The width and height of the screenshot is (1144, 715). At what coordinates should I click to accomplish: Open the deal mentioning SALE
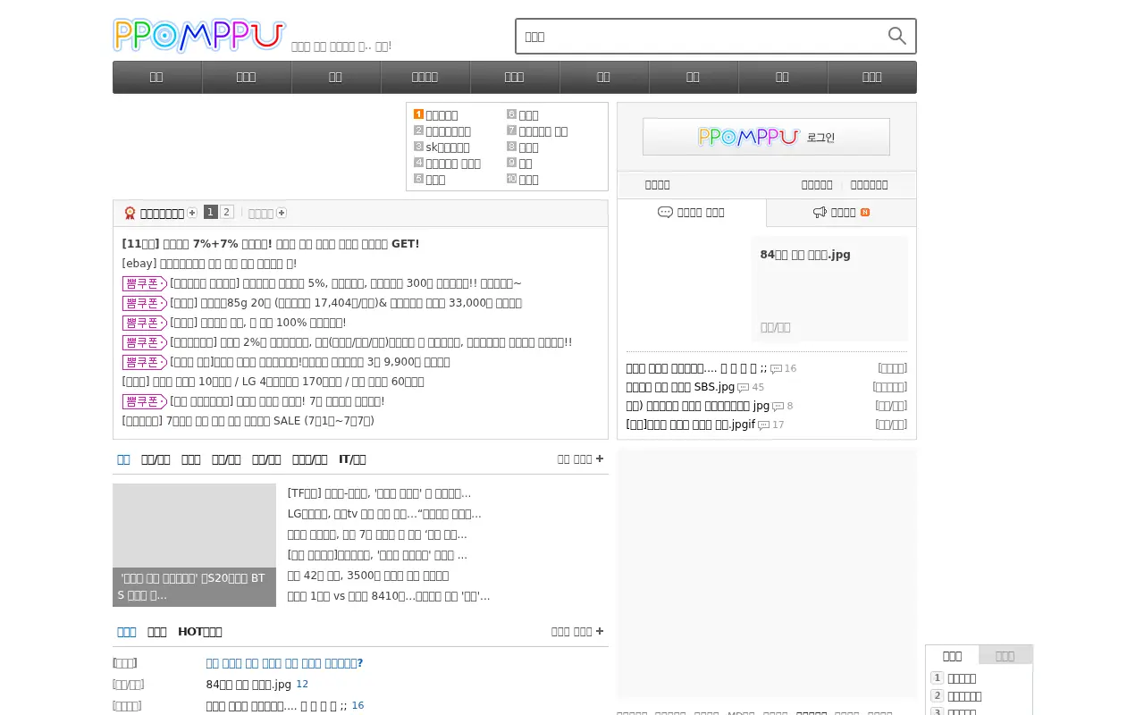tap(248, 420)
